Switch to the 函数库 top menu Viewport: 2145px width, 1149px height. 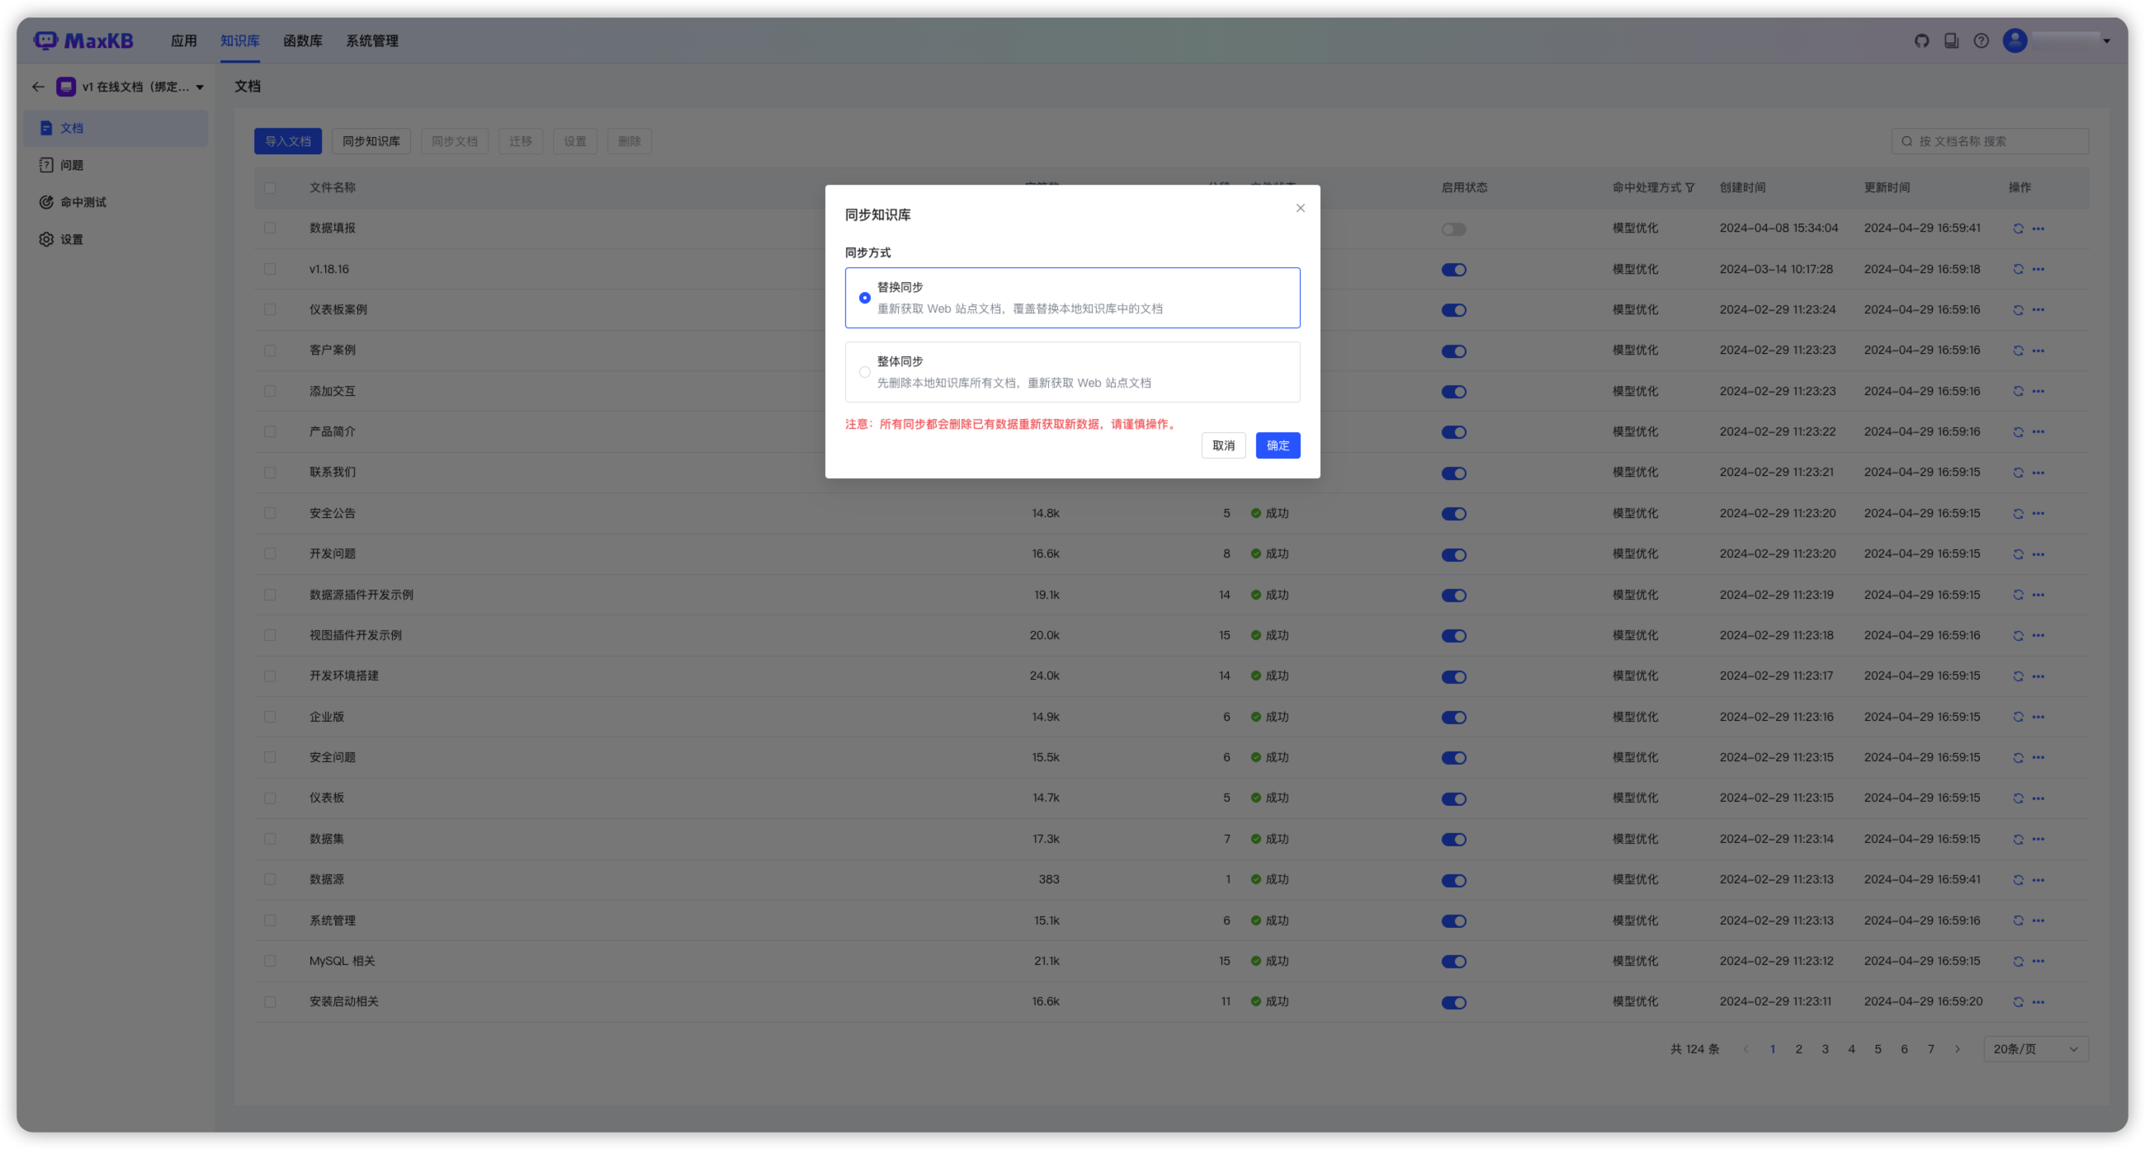pyautogui.click(x=302, y=40)
